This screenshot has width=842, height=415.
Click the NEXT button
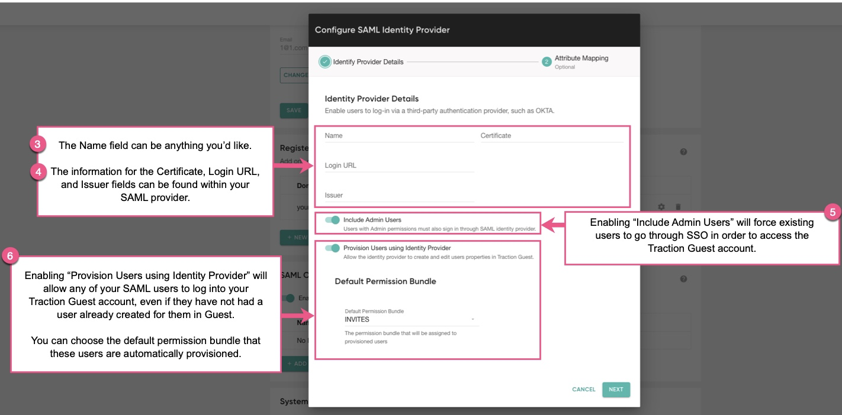pos(616,390)
